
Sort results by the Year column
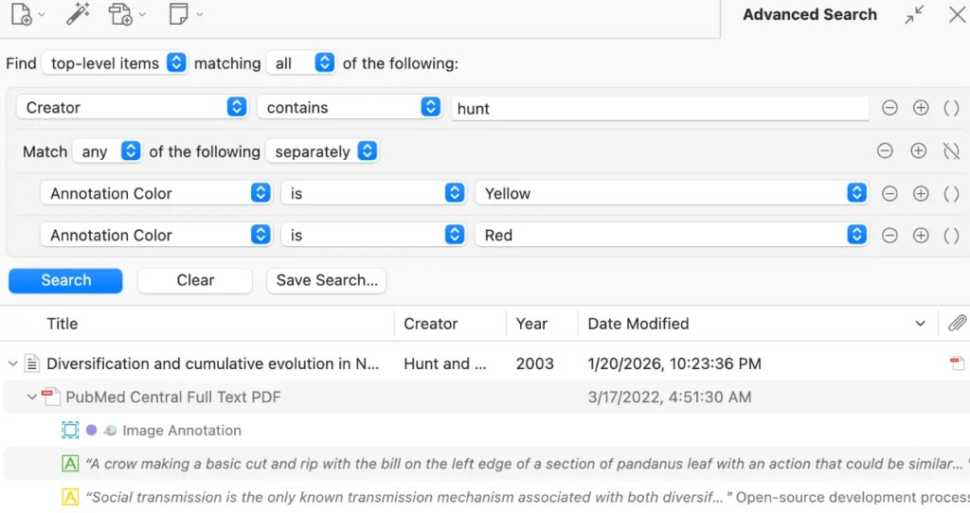[x=531, y=324]
